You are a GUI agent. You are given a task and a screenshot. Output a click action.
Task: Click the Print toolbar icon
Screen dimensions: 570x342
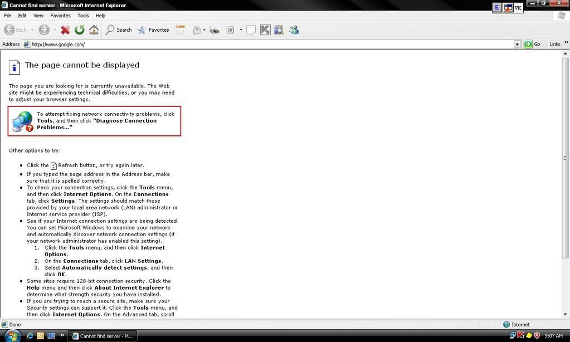(x=215, y=30)
